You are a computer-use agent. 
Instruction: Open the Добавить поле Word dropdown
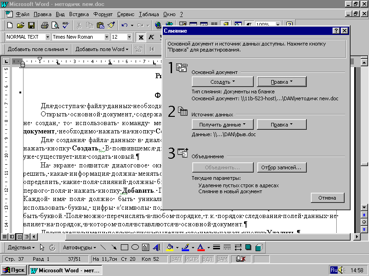pos(101,49)
